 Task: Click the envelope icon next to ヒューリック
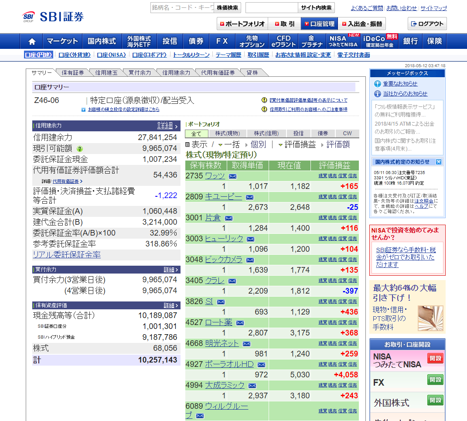point(251,239)
